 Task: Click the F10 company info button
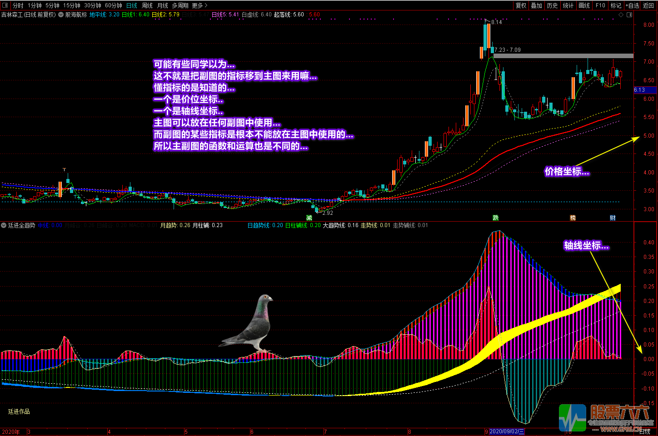point(600,5)
